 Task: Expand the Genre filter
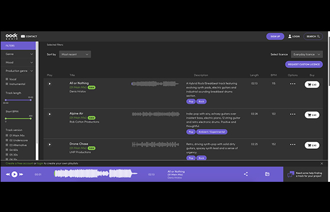18,54
